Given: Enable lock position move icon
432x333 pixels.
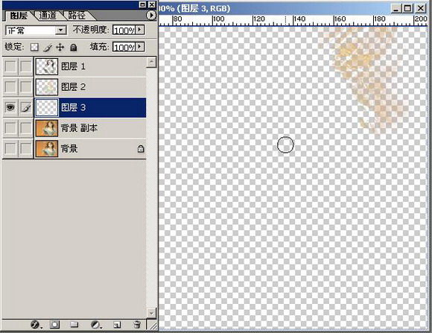Looking at the screenshot, I should tap(60, 48).
